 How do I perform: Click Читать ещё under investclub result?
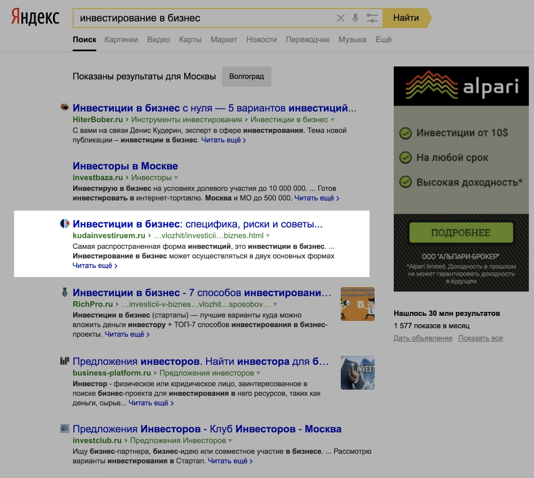point(230,461)
